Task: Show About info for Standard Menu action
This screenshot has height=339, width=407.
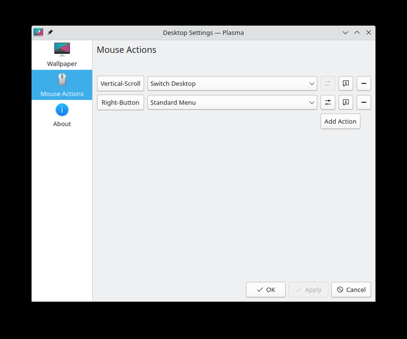Action: [x=346, y=102]
